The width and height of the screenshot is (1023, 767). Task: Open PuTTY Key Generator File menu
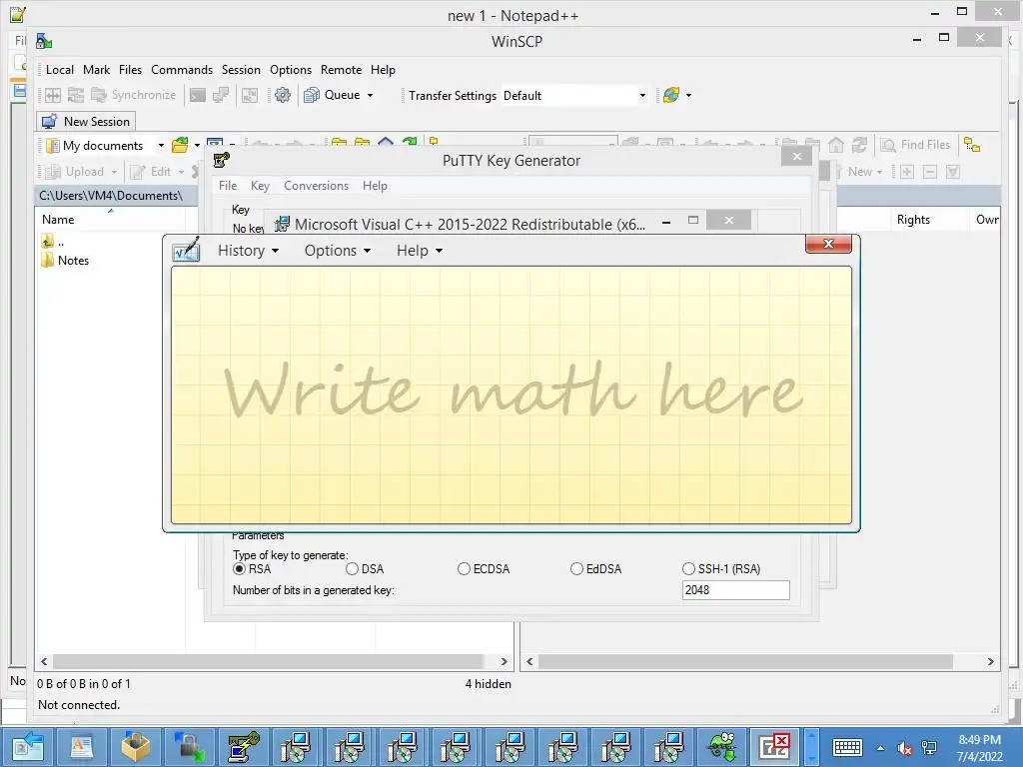pyautogui.click(x=228, y=186)
